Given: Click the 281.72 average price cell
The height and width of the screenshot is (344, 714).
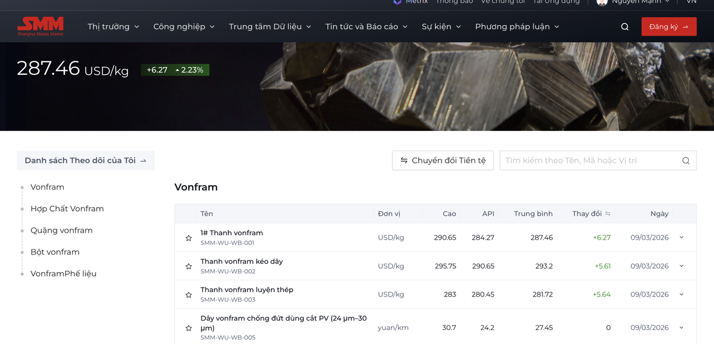Looking at the screenshot, I should [543, 295].
